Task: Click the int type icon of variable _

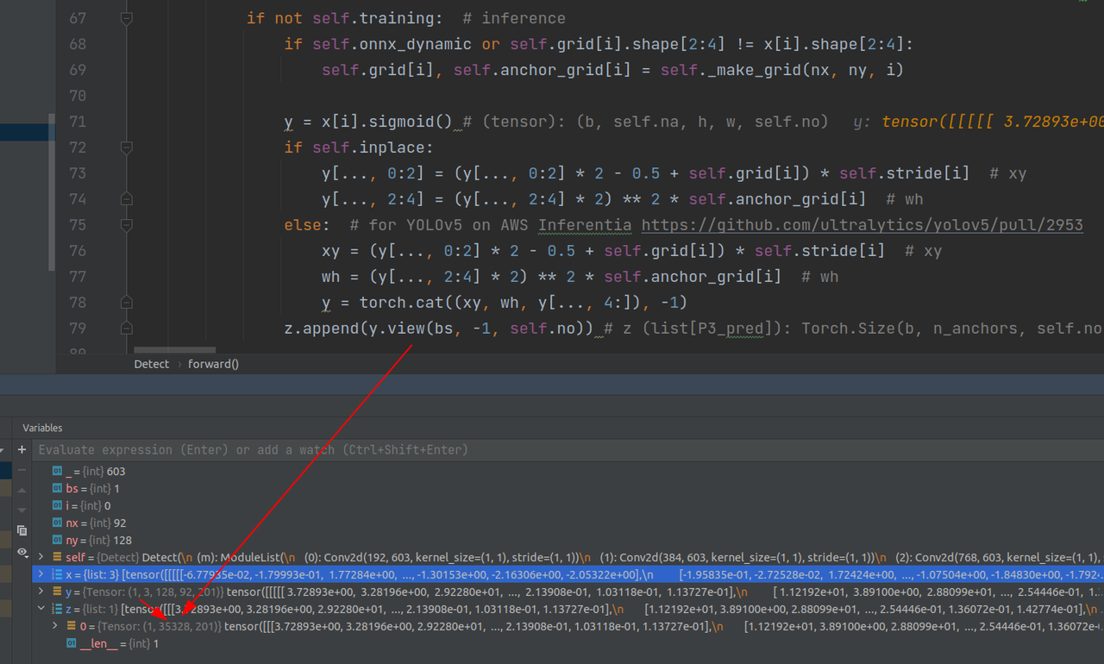Action: (58, 472)
